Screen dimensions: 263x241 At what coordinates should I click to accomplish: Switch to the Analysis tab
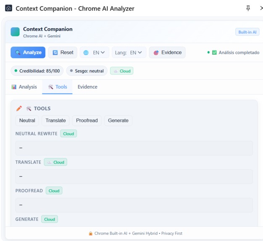(24, 87)
